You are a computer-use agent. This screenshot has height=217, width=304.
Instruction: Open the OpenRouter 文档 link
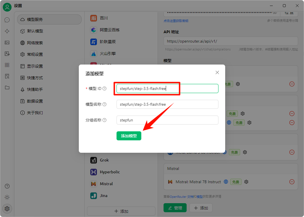pos(182,197)
